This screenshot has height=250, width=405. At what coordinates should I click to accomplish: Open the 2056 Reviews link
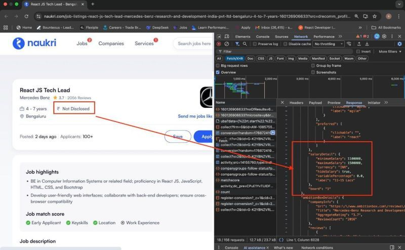(x=79, y=98)
